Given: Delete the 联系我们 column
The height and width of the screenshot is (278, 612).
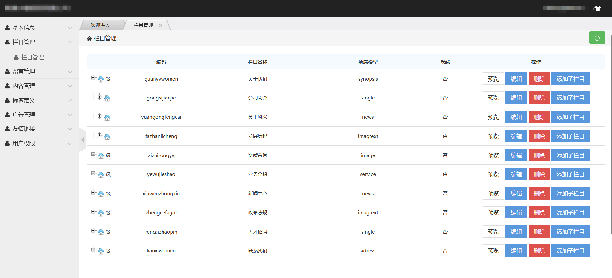Looking at the screenshot, I should click(539, 251).
